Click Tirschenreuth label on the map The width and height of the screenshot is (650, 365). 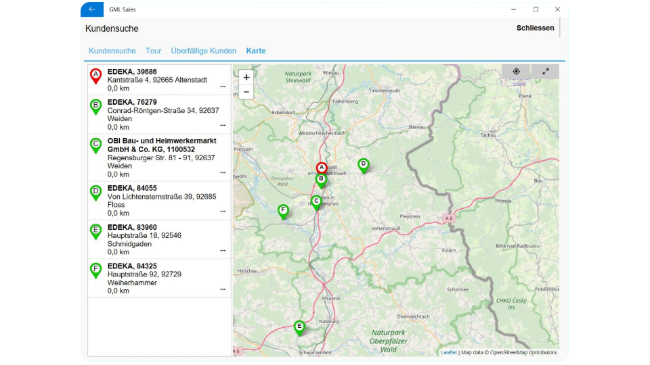(385, 90)
